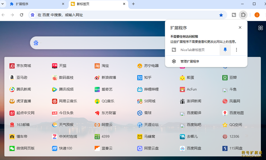Open the 163邮箱 icon
Viewport: 266px width, 160px height.
click(x=12, y=125)
